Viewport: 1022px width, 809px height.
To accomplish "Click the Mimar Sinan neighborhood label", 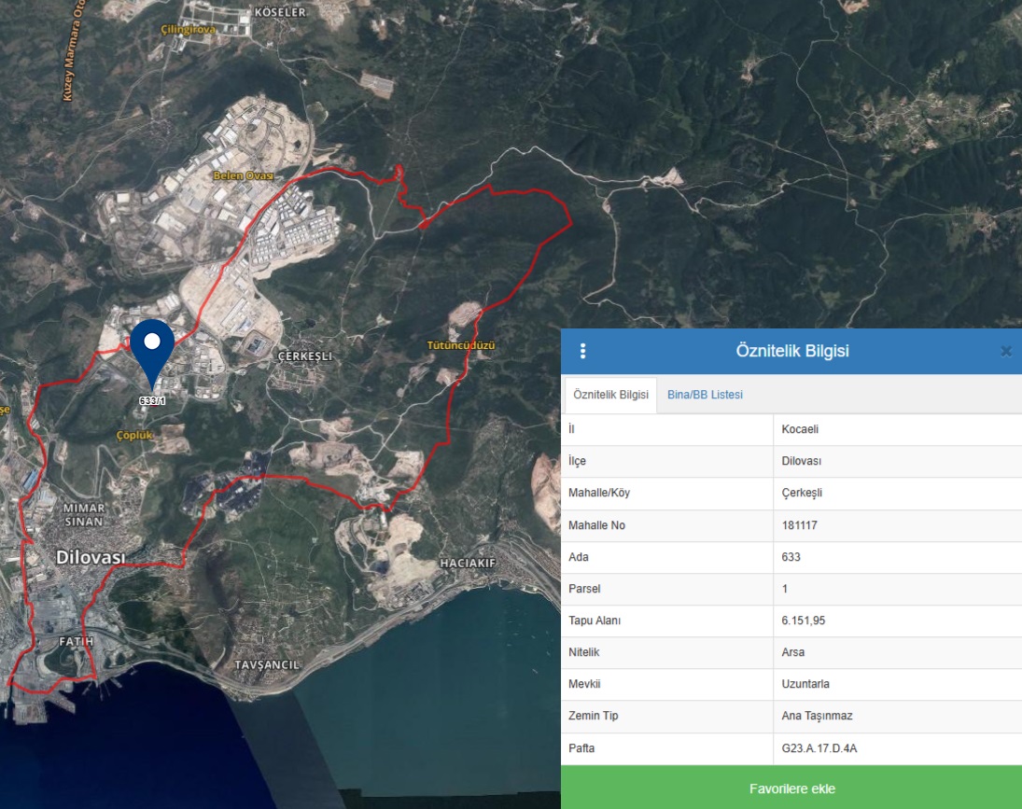I will [x=83, y=514].
